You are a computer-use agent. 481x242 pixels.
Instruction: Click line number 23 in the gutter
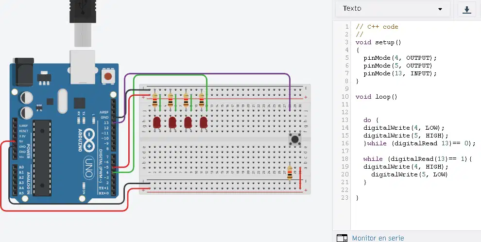pos(345,198)
